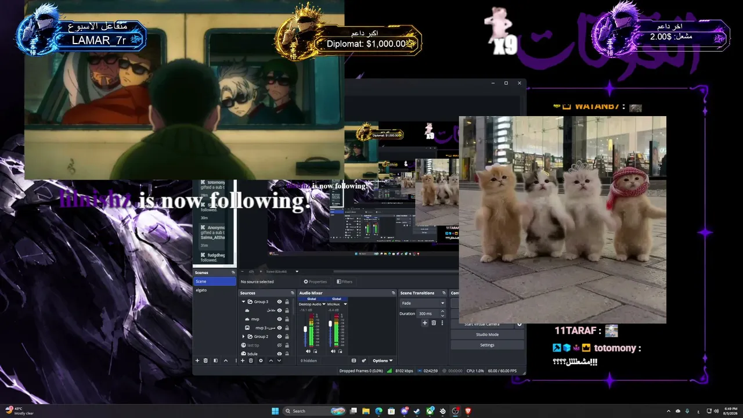
Task: Select the Scene entry in Scenes list
Action: (x=214, y=282)
